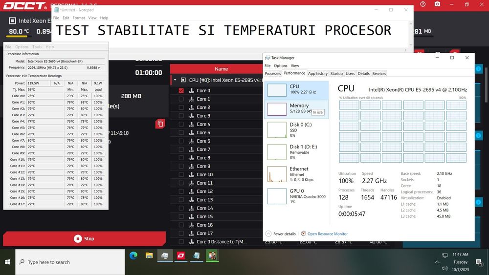Click Notepad vertical scrollbar down arrow
Image resolution: width=489 pixels, height=275 pixels.
point(411,45)
